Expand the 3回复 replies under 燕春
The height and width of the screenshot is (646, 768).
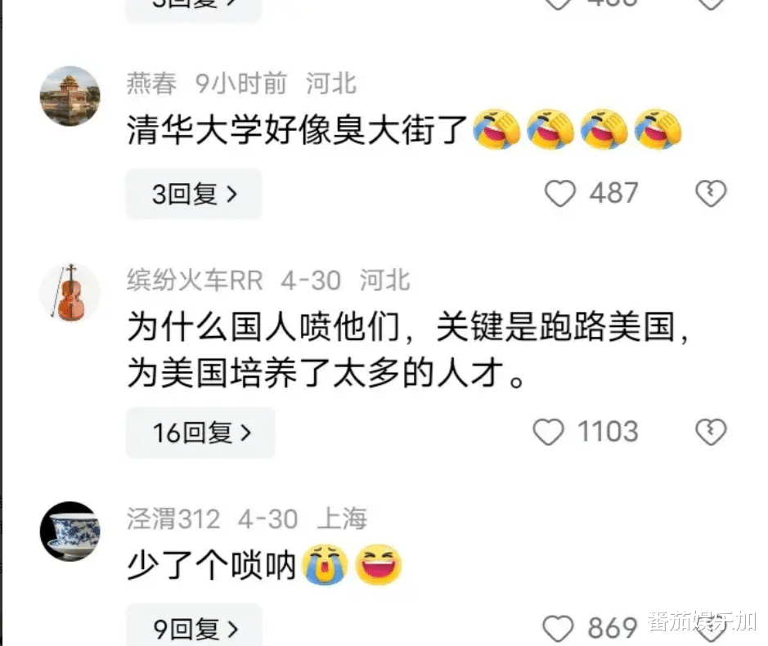click(x=194, y=194)
